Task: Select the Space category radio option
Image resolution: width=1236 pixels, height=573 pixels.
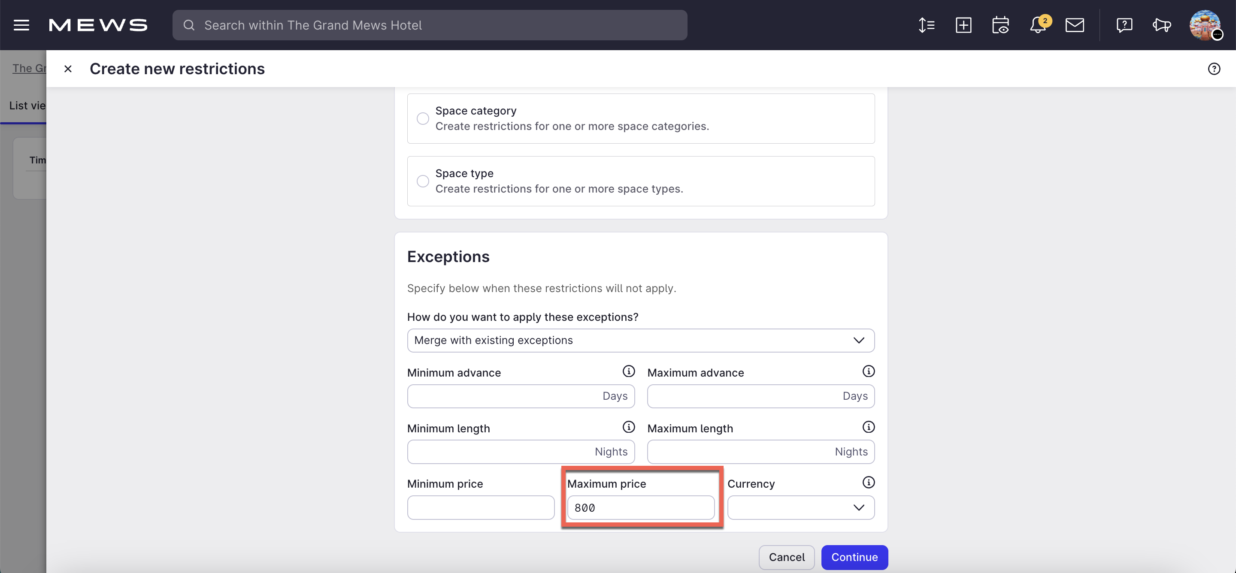Action: (x=423, y=118)
